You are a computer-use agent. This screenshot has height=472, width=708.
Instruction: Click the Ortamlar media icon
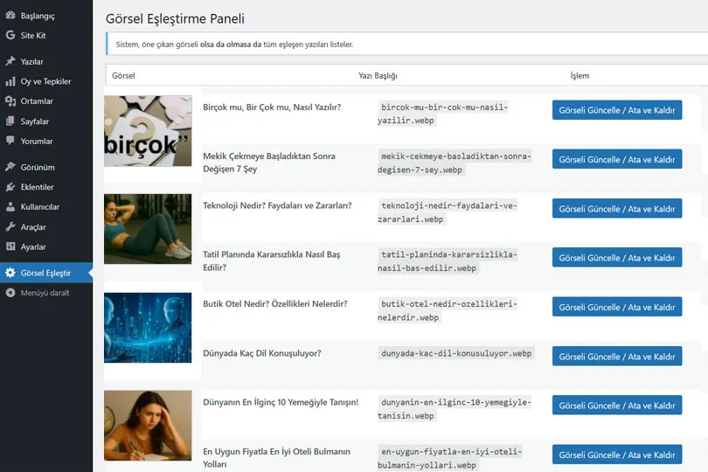[x=10, y=101]
